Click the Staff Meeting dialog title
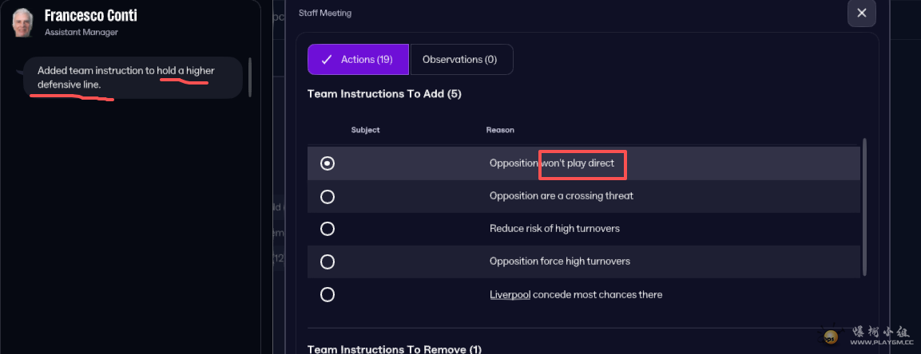Image resolution: width=921 pixels, height=354 pixels. 324,13
